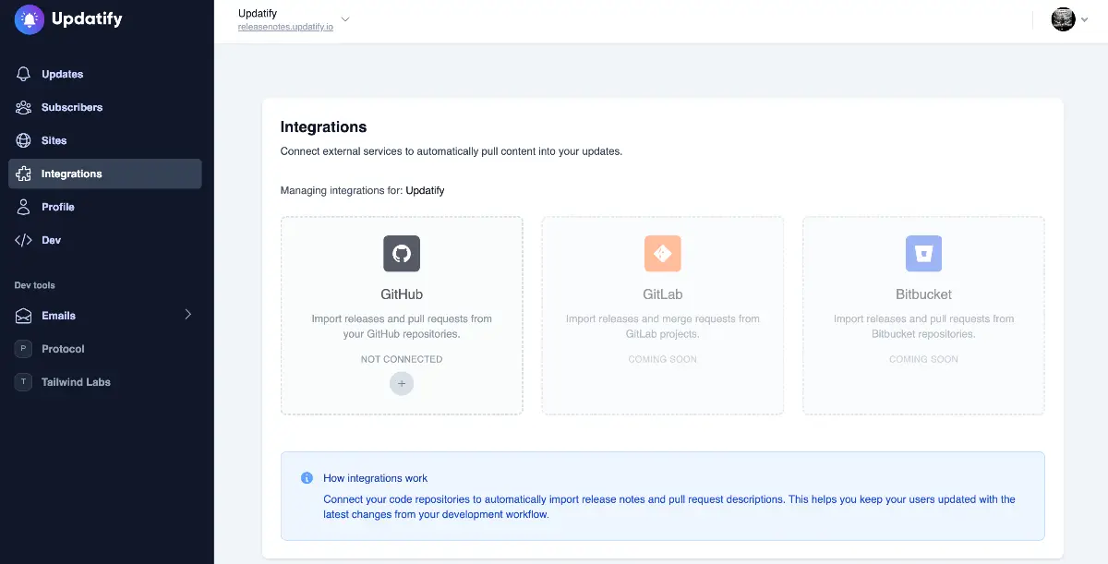Click the Updatify site name in header

258,13
